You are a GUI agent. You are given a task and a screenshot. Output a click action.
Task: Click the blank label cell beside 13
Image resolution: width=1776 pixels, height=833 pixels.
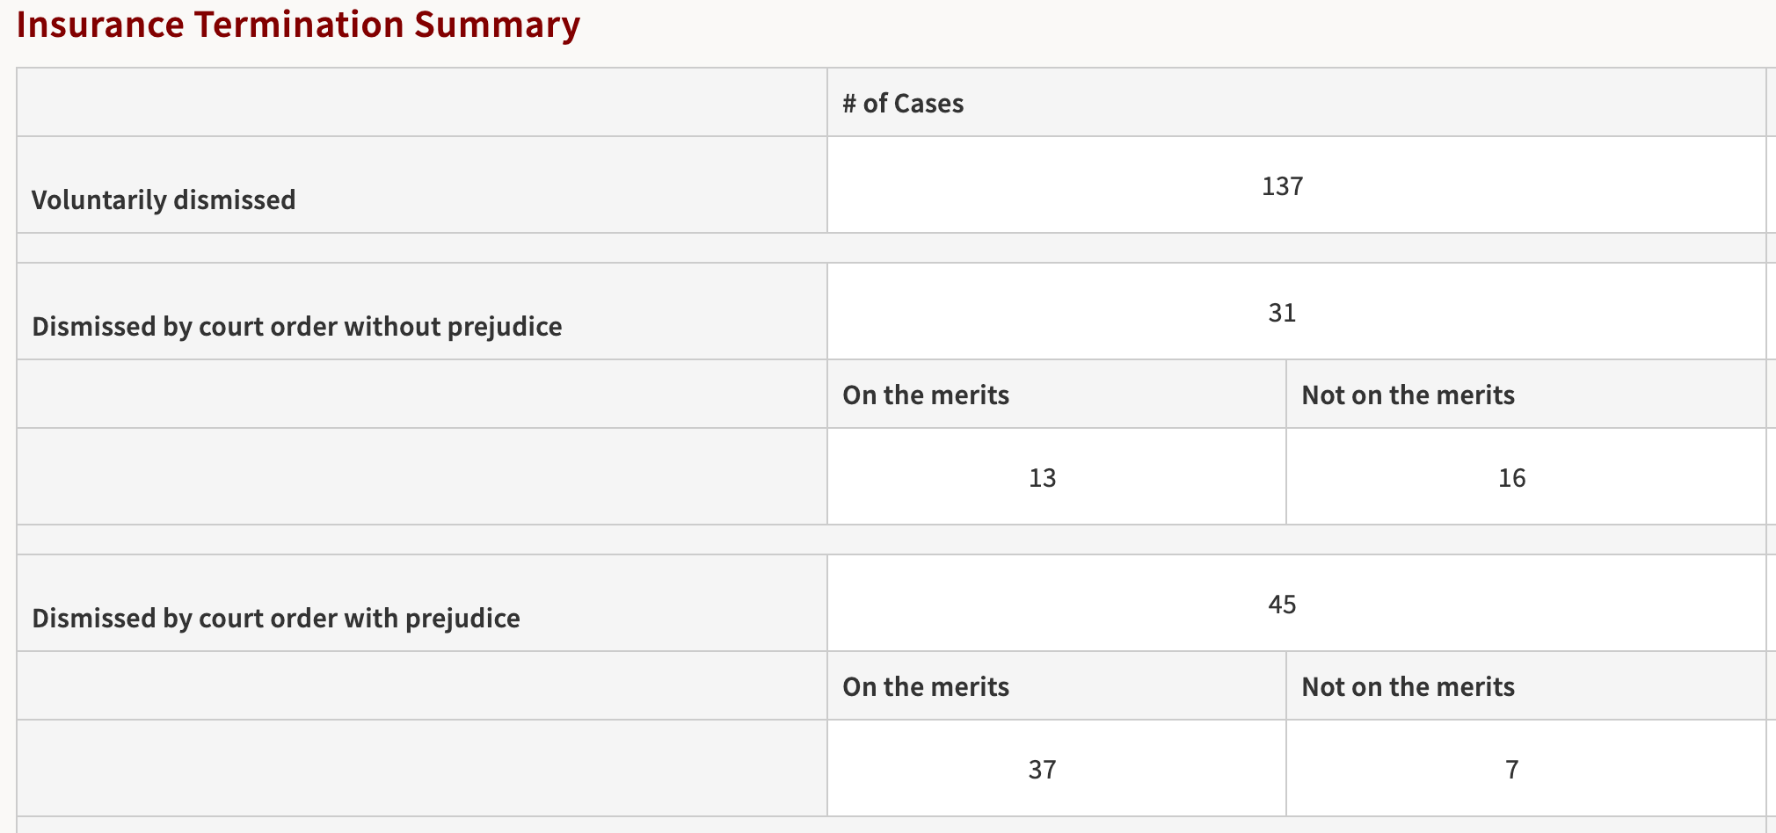click(422, 476)
